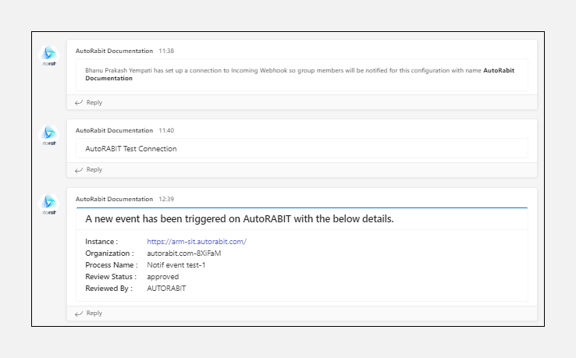576x358 pixels.
Task: Click the AutoRabit avatar beside the 12:39 message
Action: pyautogui.click(x=49, y=204)
